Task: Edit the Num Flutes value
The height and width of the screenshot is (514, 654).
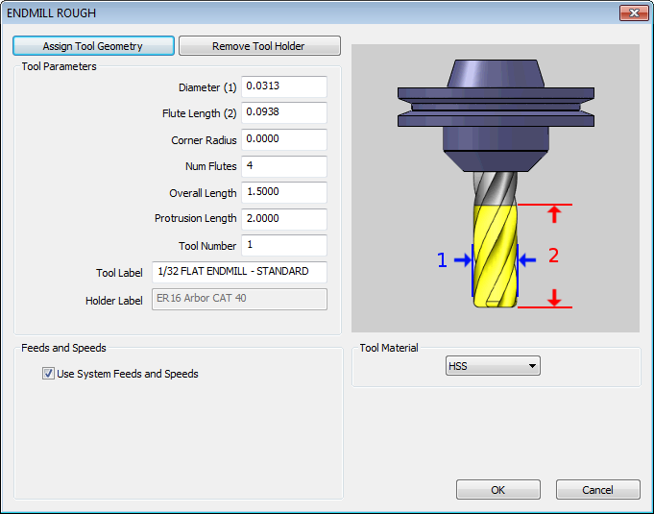Action: coord(284,166)
